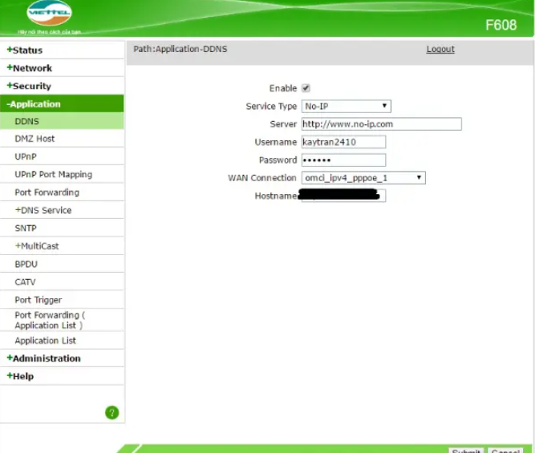Click the green help question mark icon
535x453 pixels.
point(112,412)
